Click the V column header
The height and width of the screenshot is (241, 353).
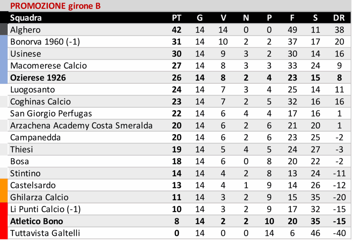pos(223,18)
